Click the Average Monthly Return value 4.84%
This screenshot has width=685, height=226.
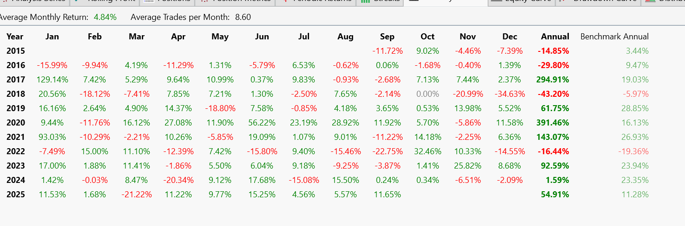[x=105, y=18]
